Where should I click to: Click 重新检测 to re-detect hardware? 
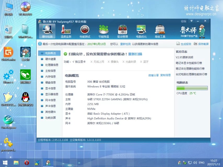pyautogui.click(x=125, y=44)
